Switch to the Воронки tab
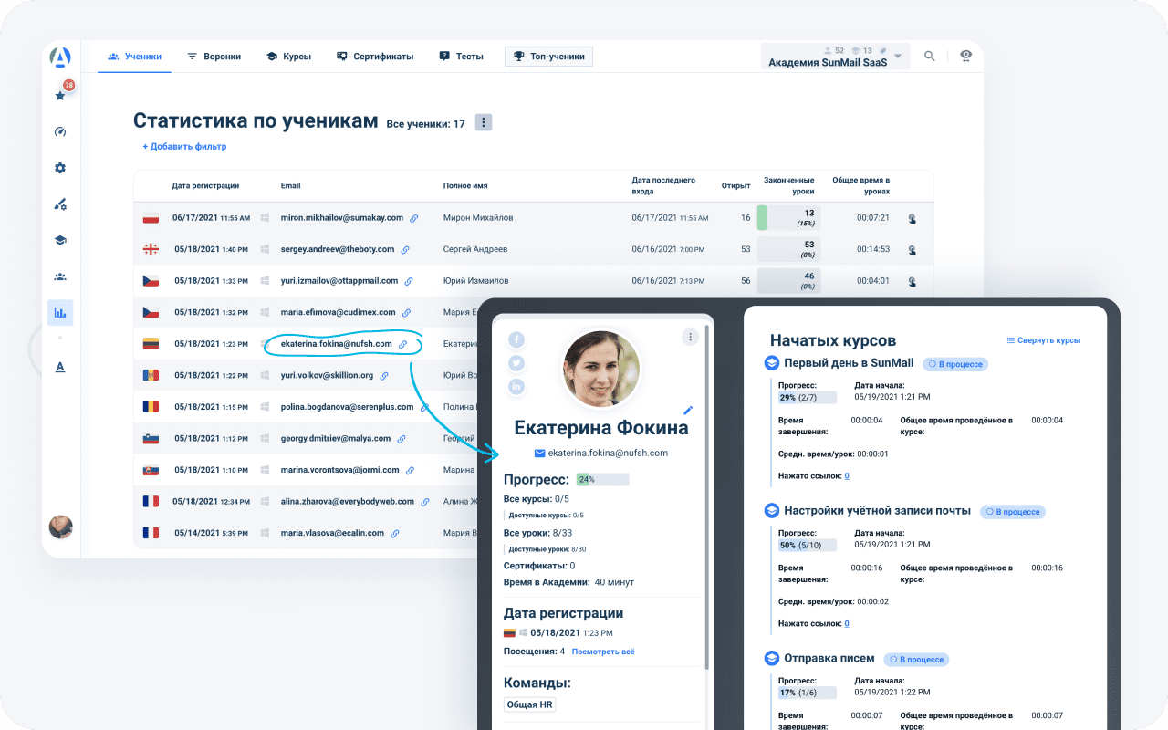Screen dimensions: 1168x730 [x=214, y=57]
